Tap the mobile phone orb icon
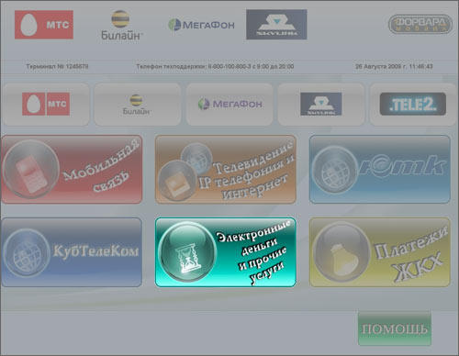Screen dimensions: 459x356 [x=30, y=170]
